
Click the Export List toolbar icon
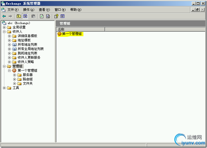click(48, 16)
